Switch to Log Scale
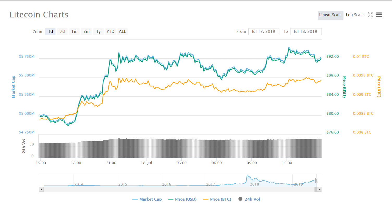This screenshot has width=392, height=204. [x=355, y=15]
